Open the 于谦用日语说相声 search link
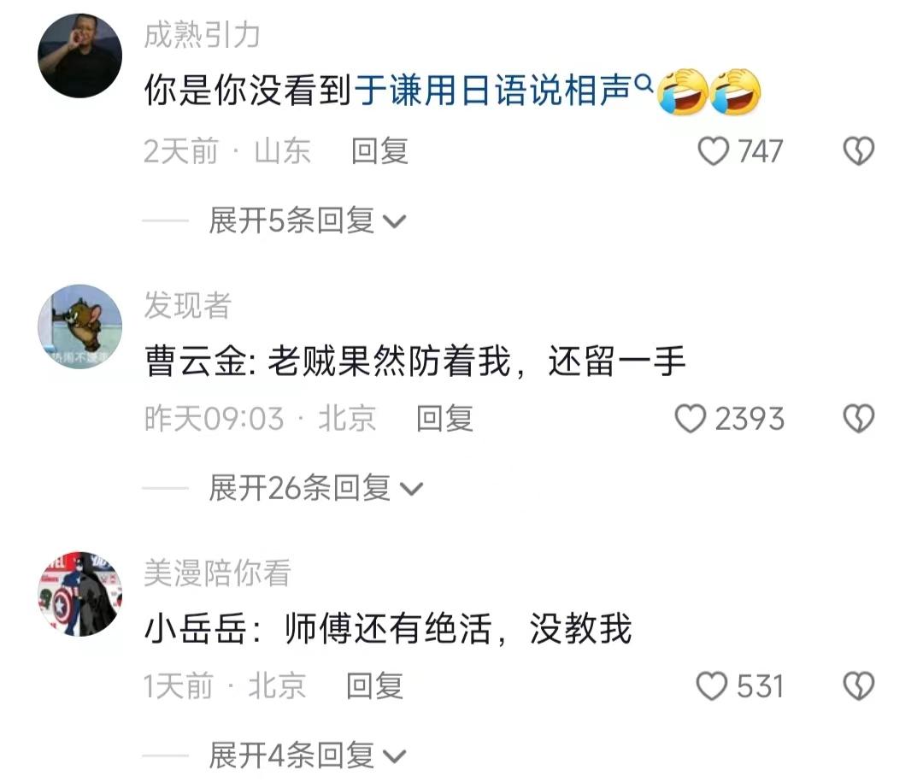Viewport: 923px width, 782px height. [x=492, y=91]
